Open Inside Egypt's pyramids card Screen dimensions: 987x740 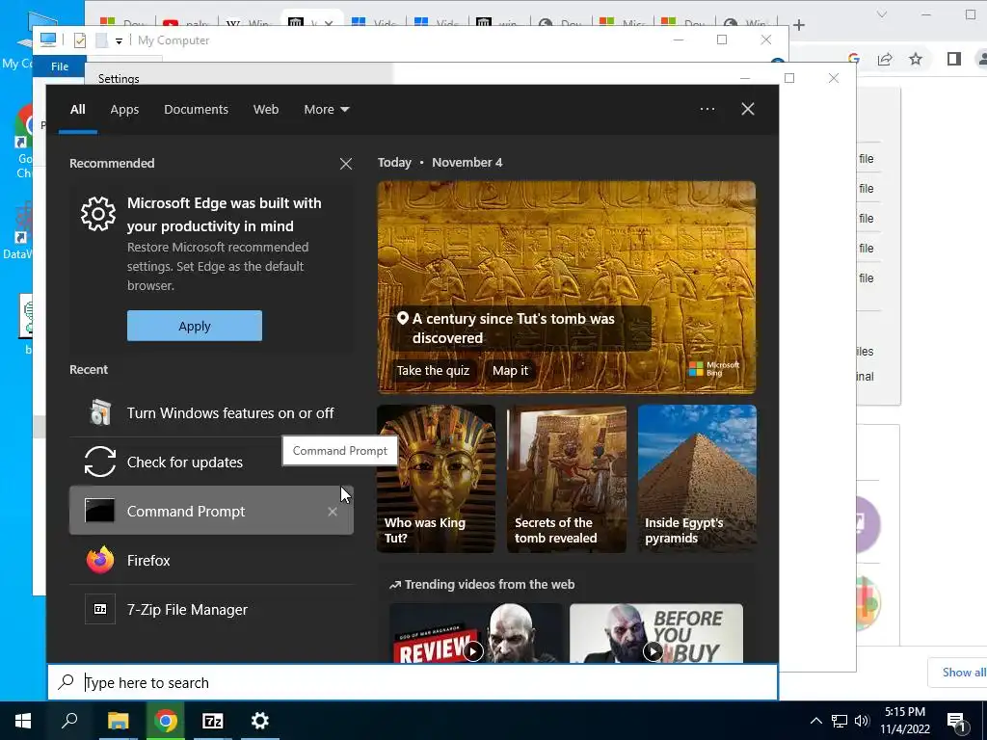click(697, 478)
